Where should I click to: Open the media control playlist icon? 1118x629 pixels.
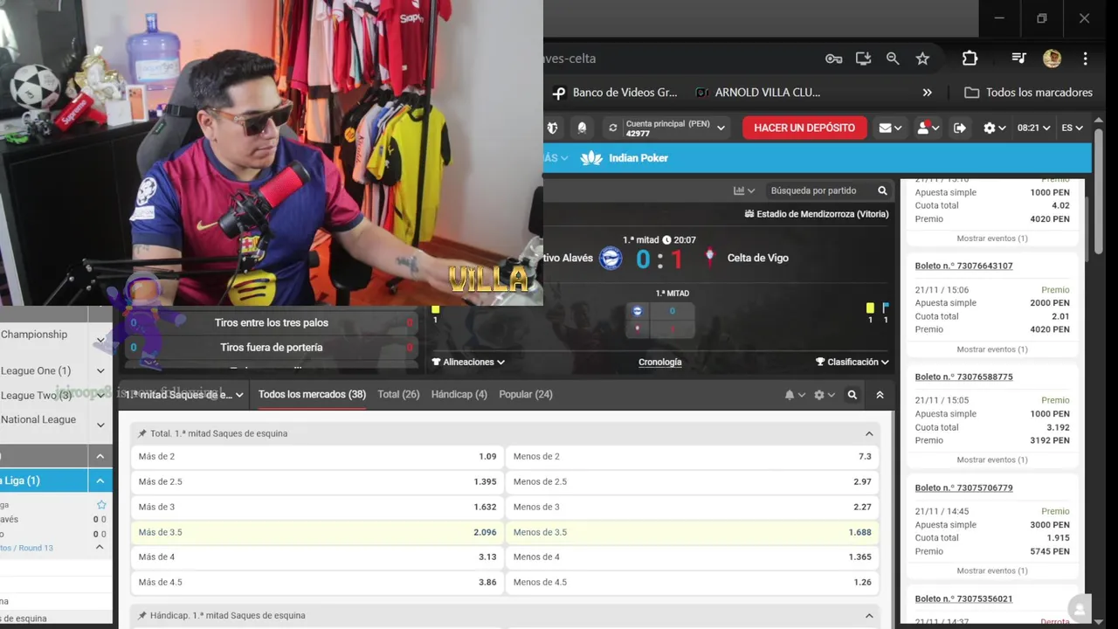(1018, 59)
